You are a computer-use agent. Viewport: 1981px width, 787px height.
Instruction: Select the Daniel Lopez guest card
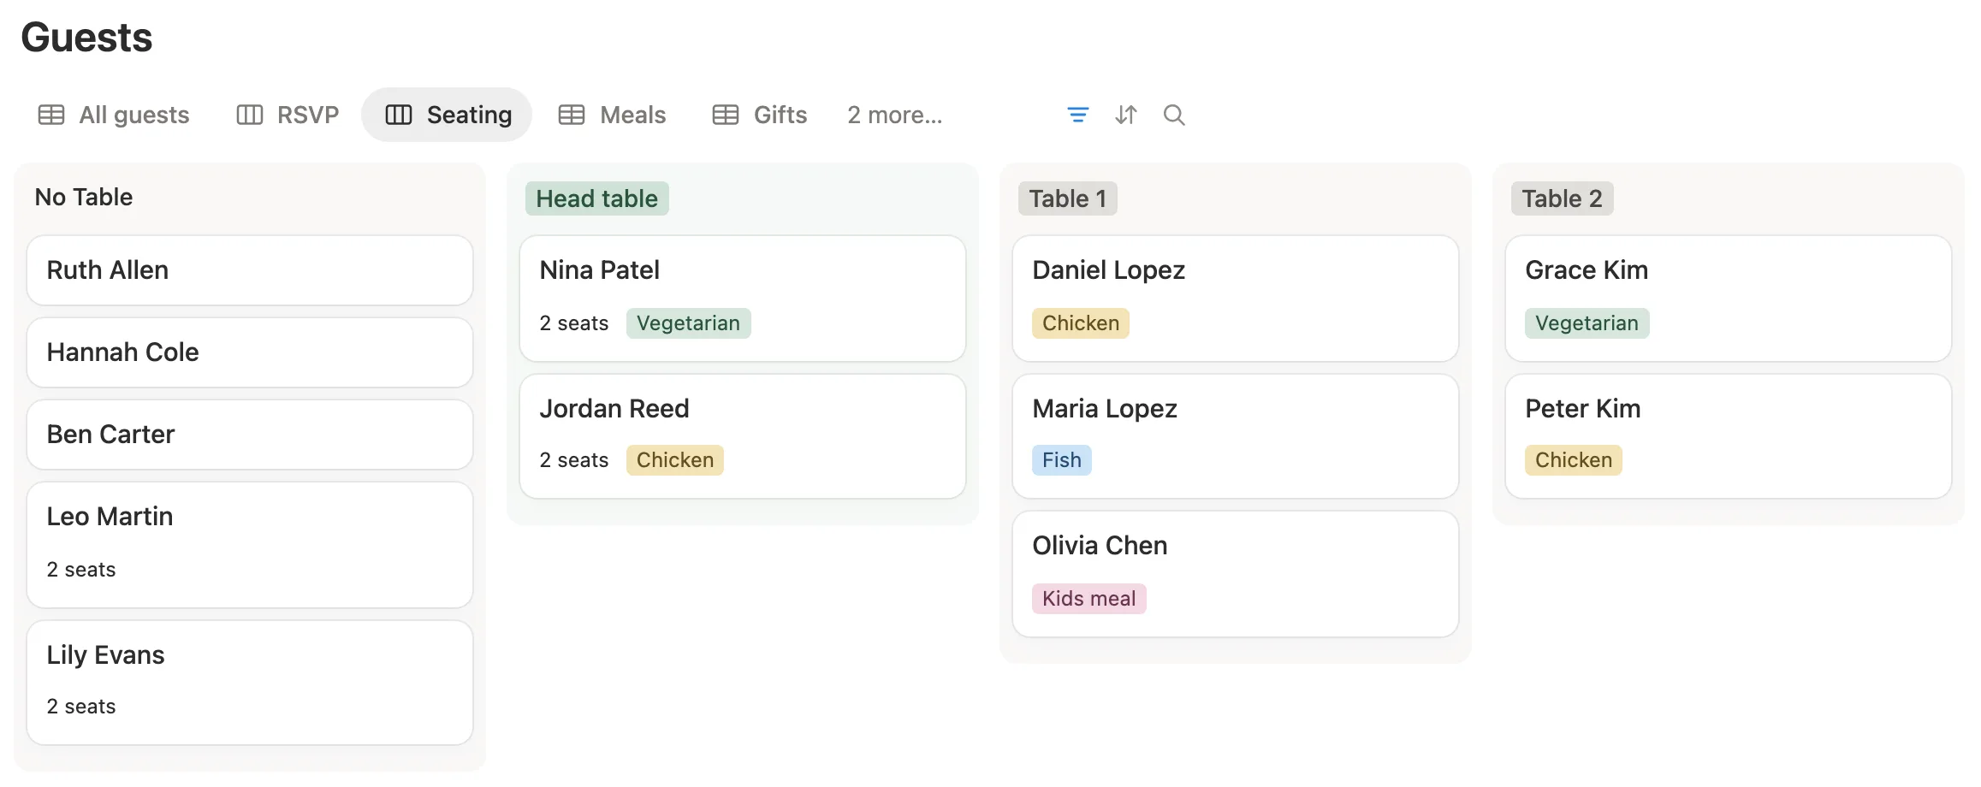point(1236,299)
